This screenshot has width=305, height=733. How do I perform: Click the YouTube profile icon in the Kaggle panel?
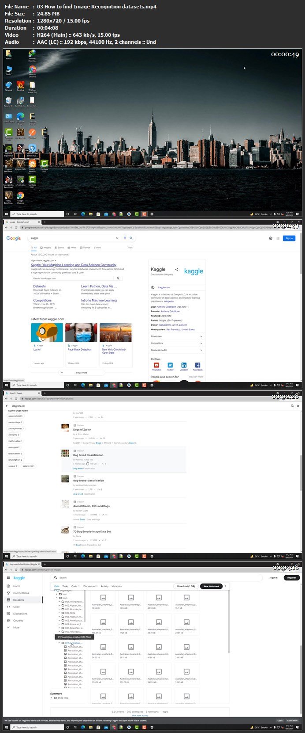point(156,366)
